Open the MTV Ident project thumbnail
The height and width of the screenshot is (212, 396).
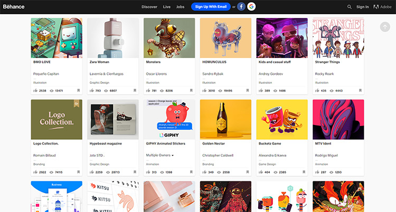click(338, 119)
